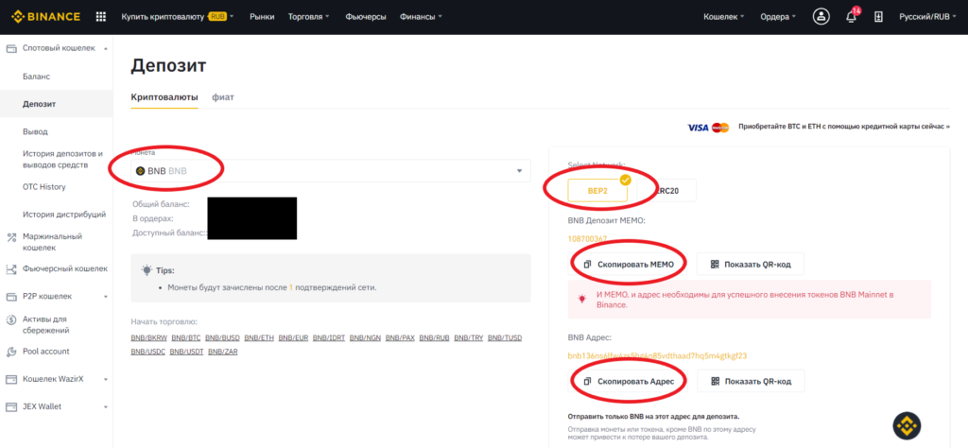968x448 pixels.
Task: Click the MEMO number 108700367
Action: (x=587, y=239)
